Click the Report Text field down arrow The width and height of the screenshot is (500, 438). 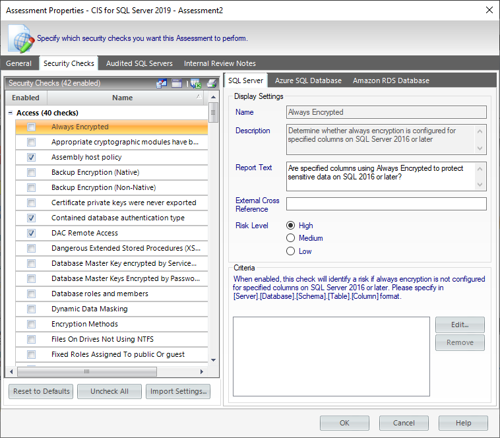coord(480,185)
